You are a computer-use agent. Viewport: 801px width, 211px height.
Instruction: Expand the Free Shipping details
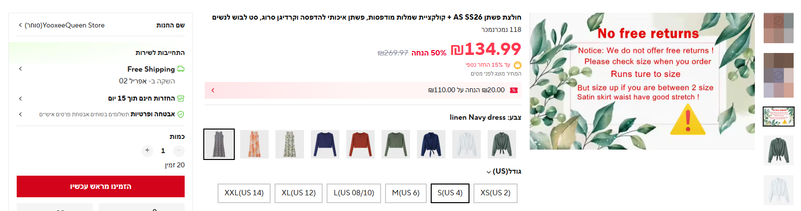click(21, 69)
